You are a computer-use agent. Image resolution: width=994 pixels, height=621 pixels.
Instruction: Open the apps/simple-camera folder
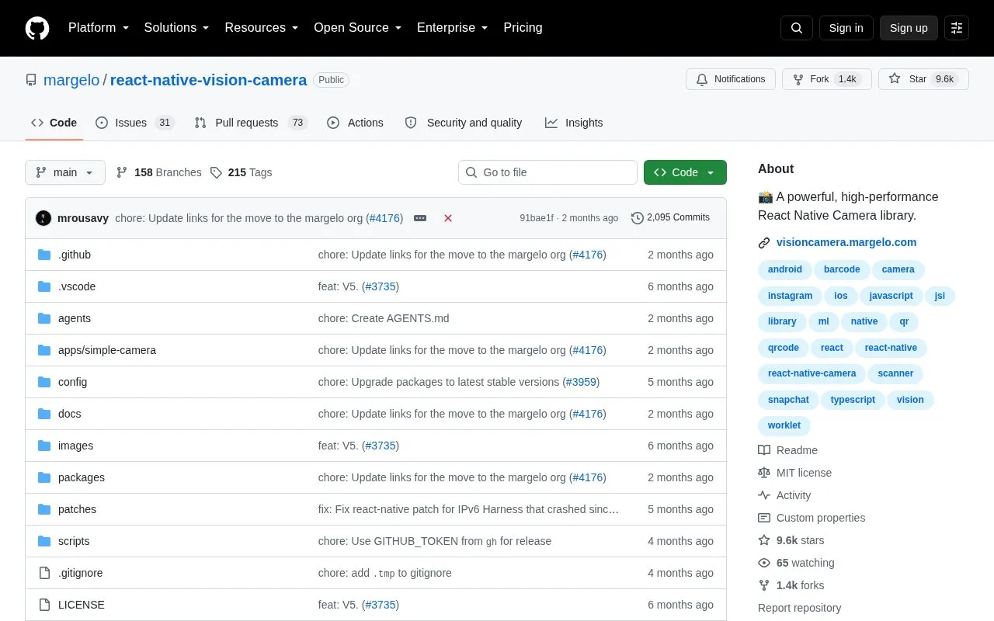coord(107,350)
